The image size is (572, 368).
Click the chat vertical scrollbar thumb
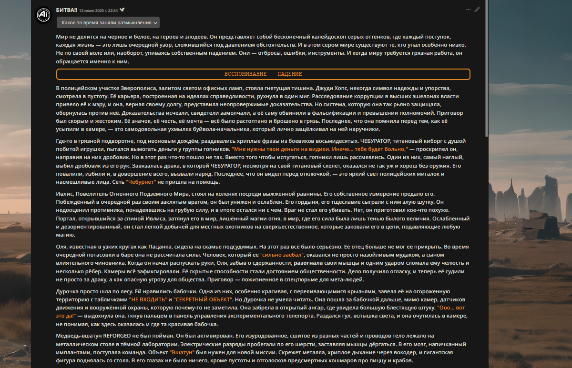tap(486, 69)
